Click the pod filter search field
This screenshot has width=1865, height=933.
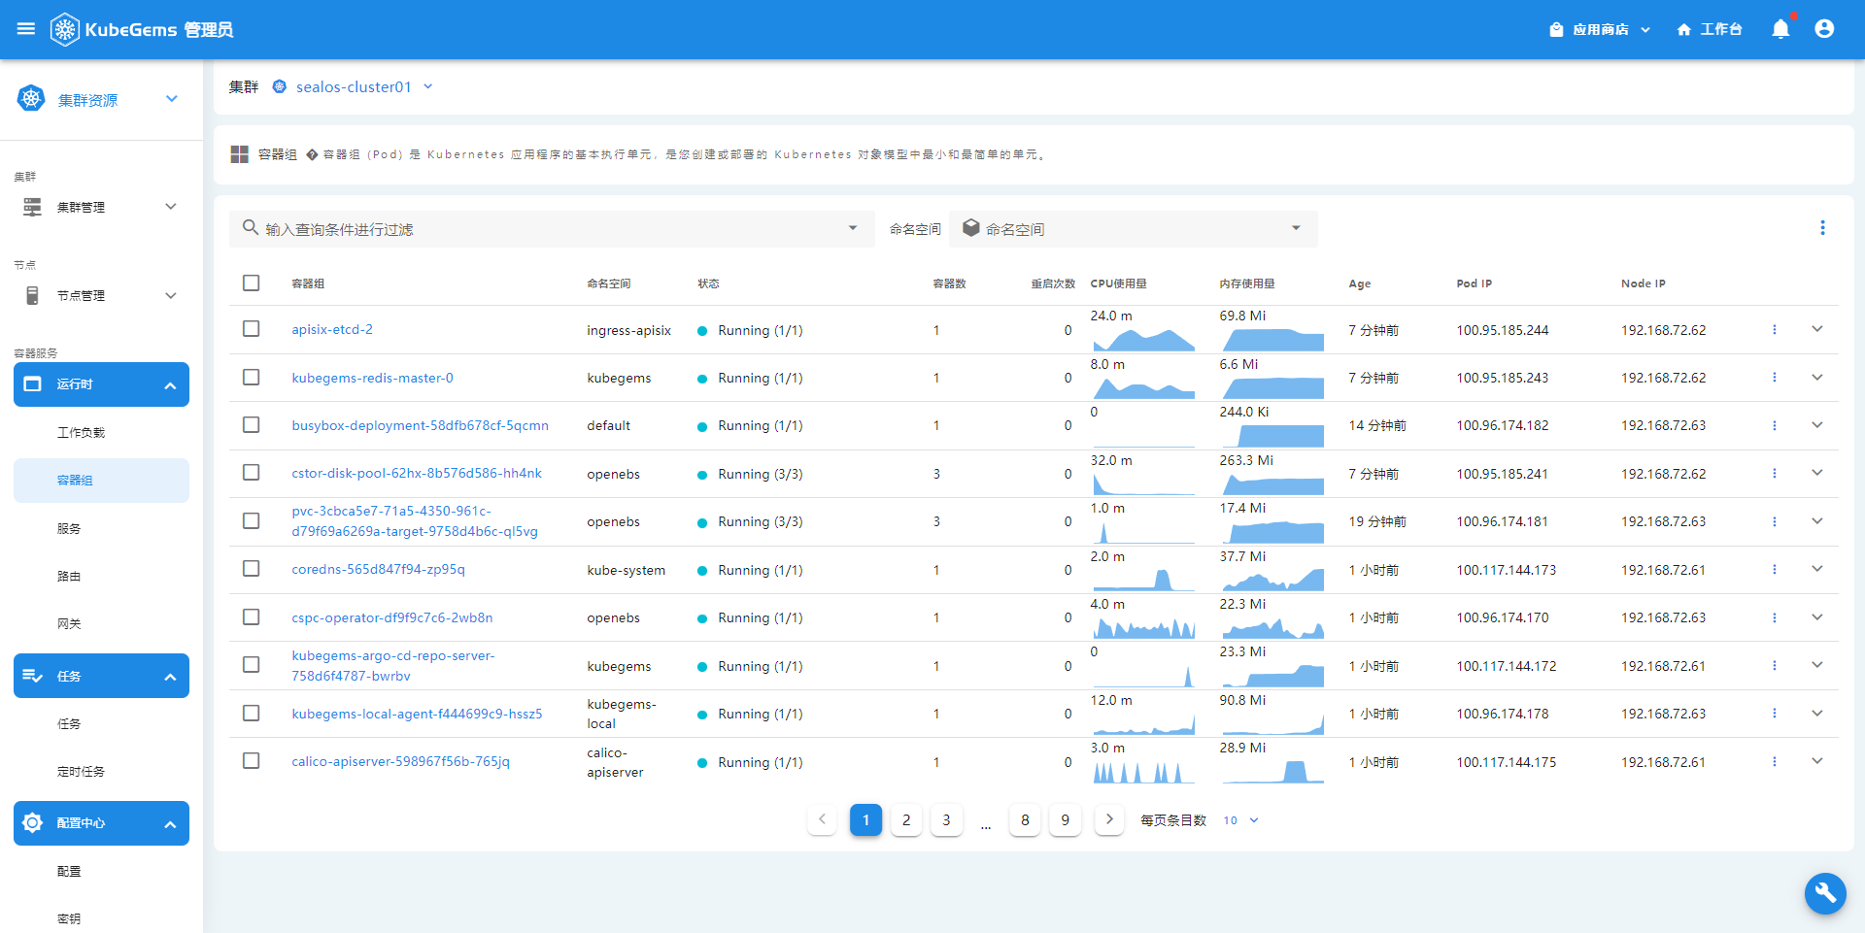pyautogui.click(x=552, y=229)
